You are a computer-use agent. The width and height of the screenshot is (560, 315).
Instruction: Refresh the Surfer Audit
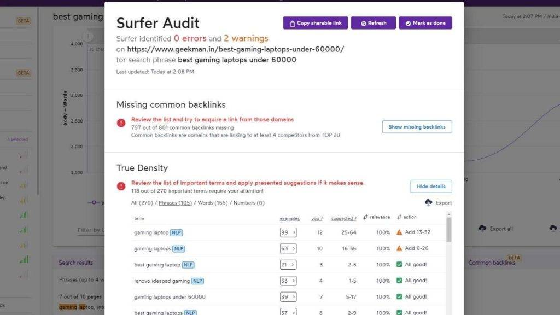coord(373,23)
